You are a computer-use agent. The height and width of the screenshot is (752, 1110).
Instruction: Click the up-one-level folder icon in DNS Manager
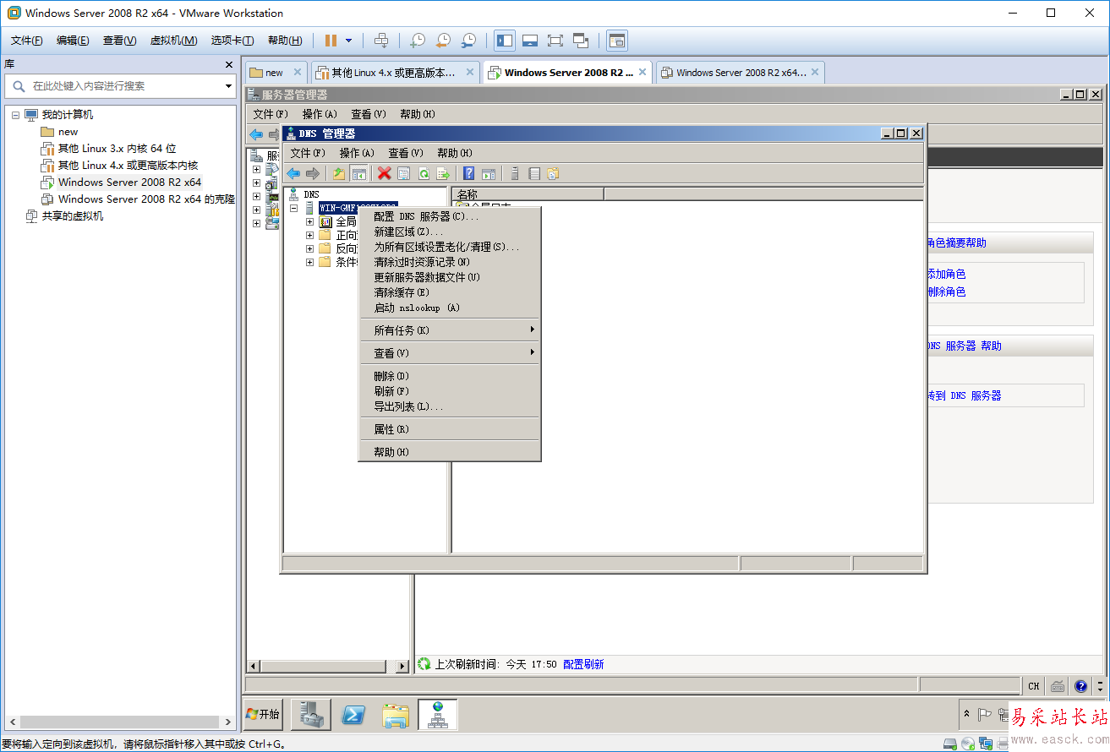point(338,174)
